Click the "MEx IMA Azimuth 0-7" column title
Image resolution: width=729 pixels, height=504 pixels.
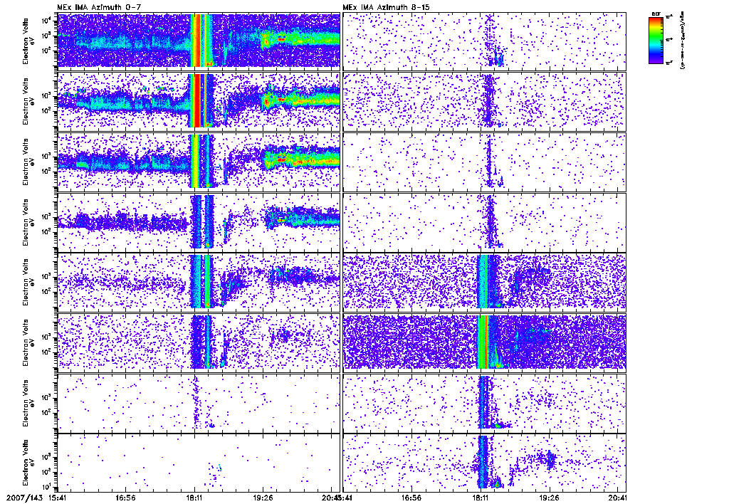coord(98,7)
